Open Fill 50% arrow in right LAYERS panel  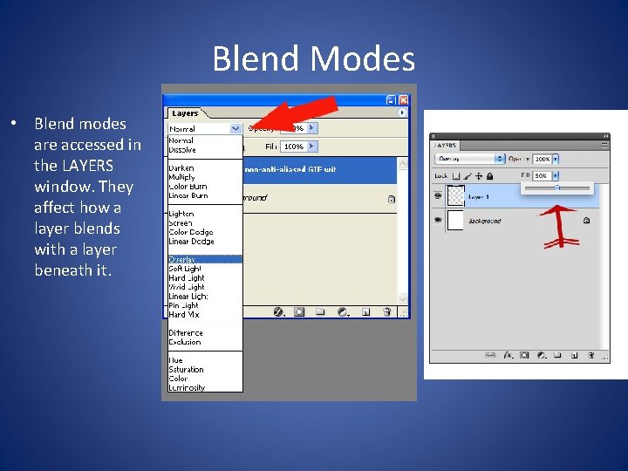click(555, 175)
